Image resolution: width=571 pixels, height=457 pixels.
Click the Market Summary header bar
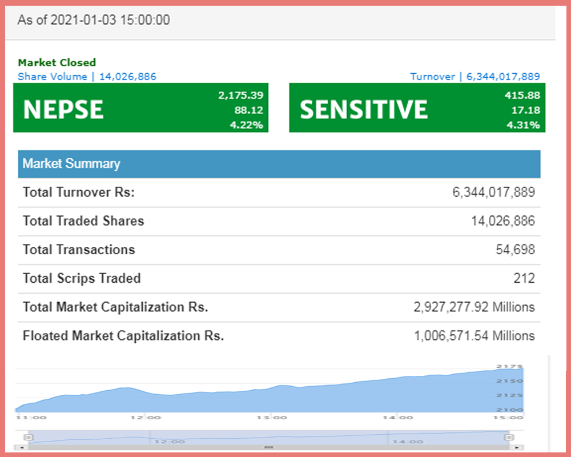[279, 164]
